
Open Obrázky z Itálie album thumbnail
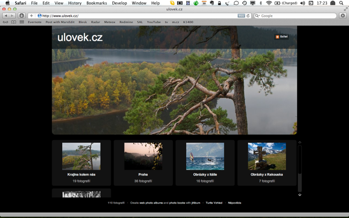coord(205,156)
